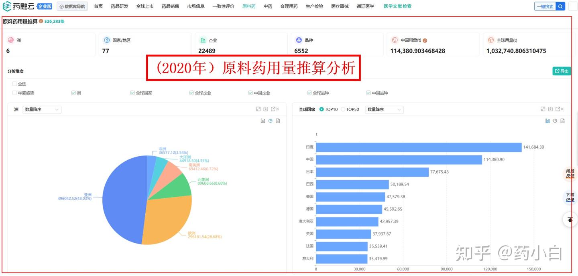Open 数量降序 sort dropdown in 全球国家 panel
Image resolution: width=578 pixels, height=276 pixels.
tap(384, 109)
